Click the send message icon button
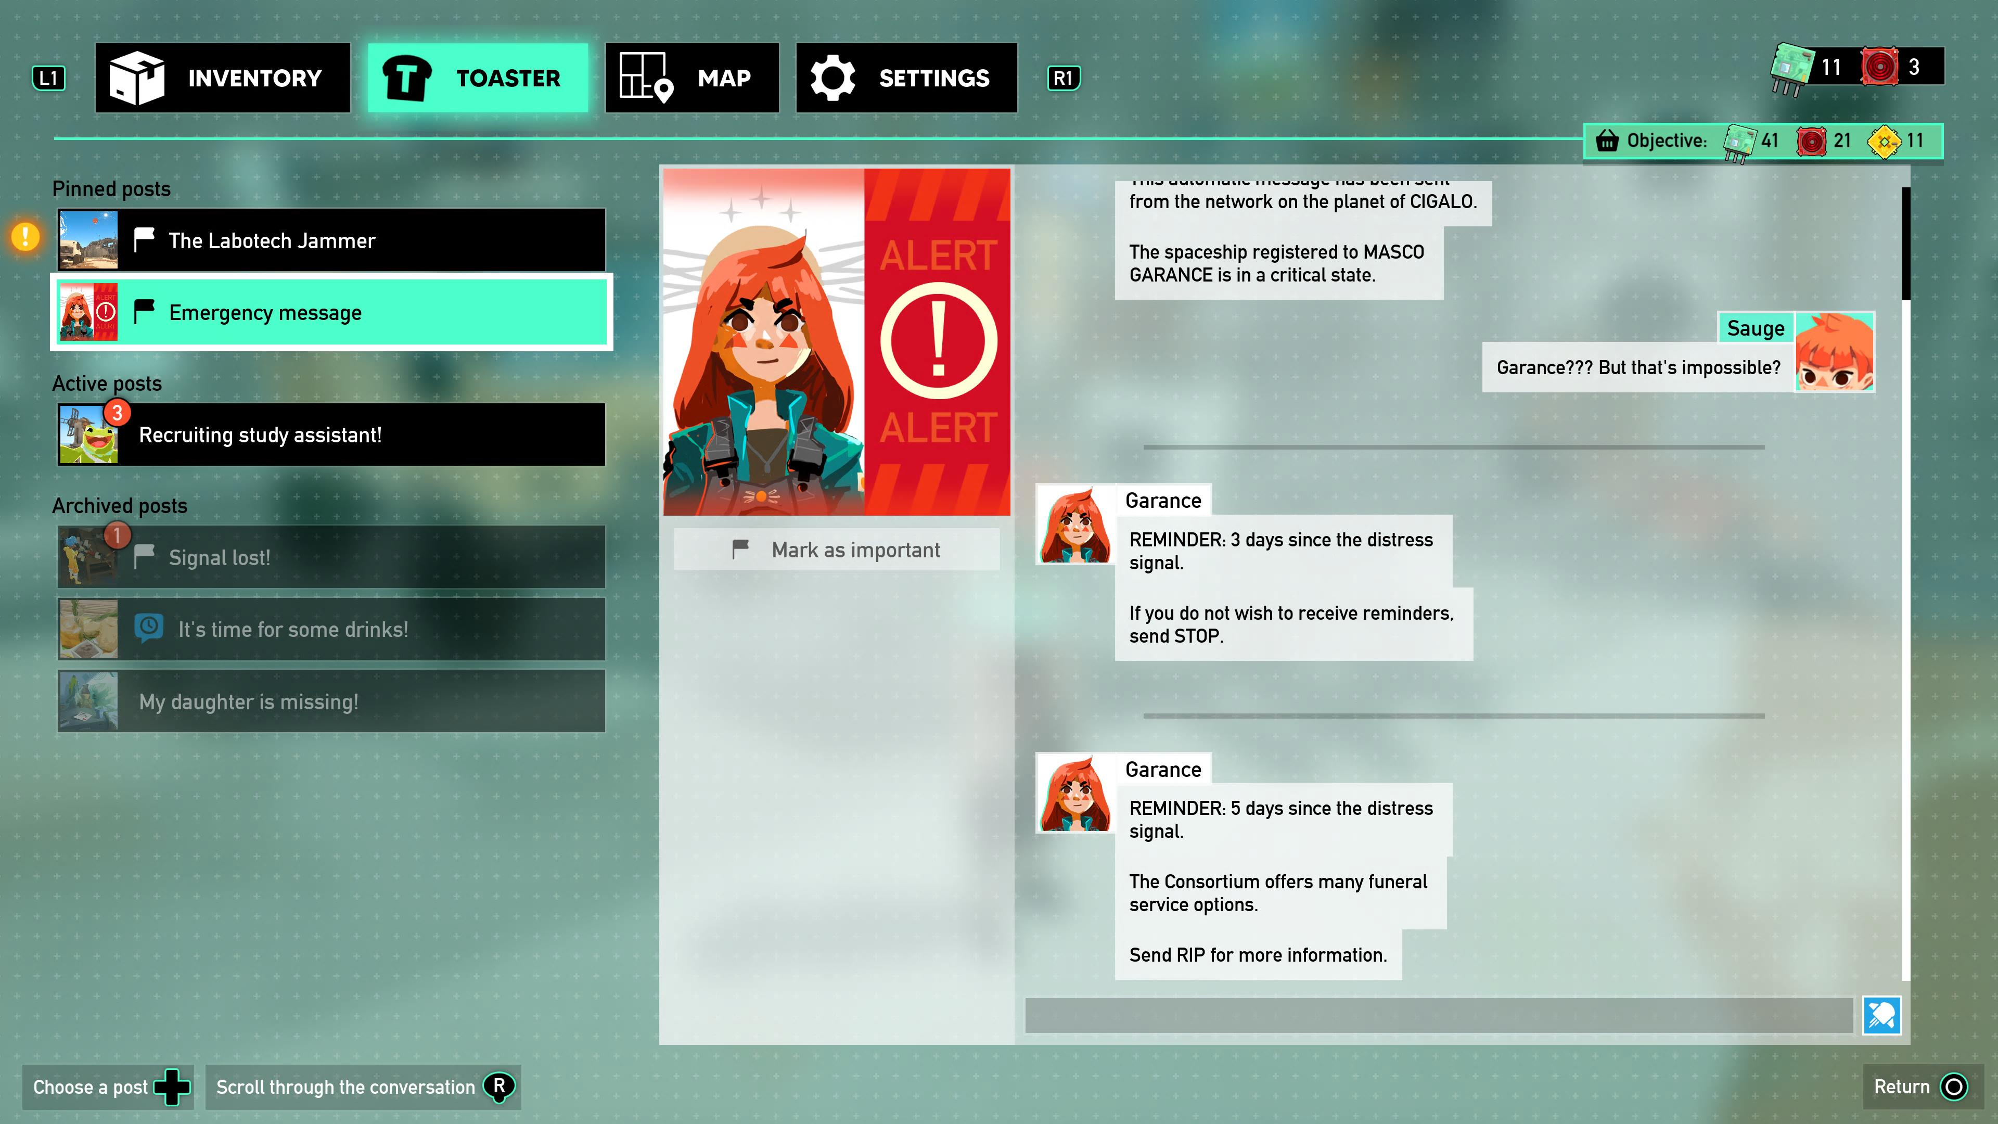This screenshot has width=1998, height=1124. click(1881, 1015)
